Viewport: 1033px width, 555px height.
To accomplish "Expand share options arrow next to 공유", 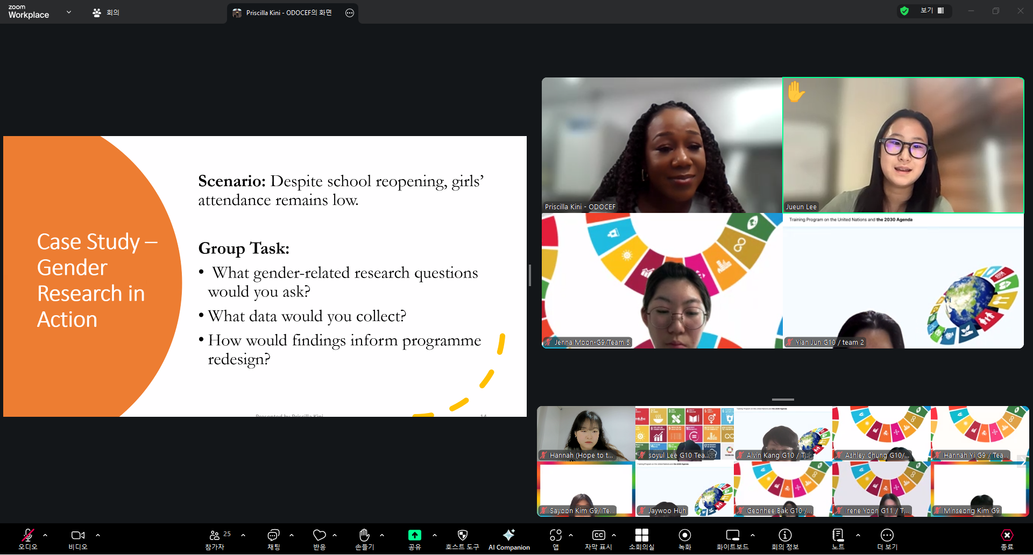I will pos(435,535).
